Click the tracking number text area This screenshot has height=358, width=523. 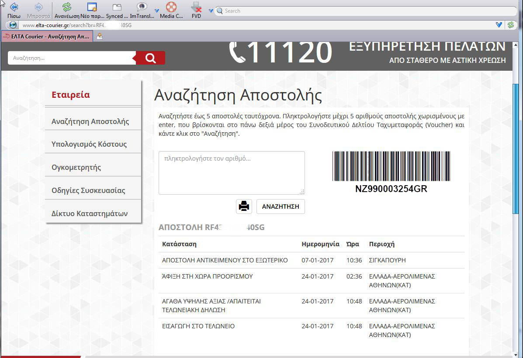pos(231,173)
